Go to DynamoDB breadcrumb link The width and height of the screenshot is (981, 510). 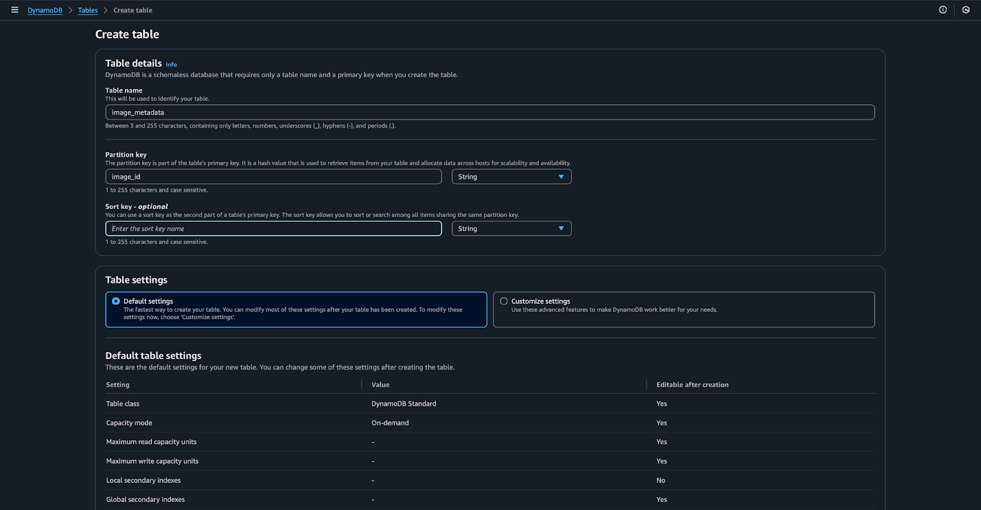45,10
